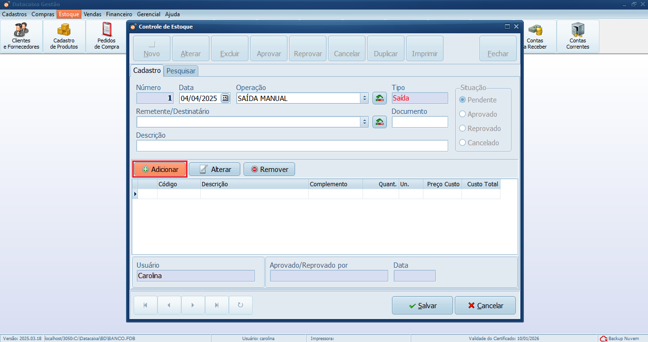Open Clientes e Fornecedores from the shortcut bar
Screen dimensions: 648x342
pyautogui.click(x=21, y=36)
